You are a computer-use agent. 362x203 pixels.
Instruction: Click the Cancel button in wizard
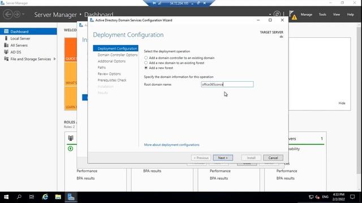coord(273,158)
